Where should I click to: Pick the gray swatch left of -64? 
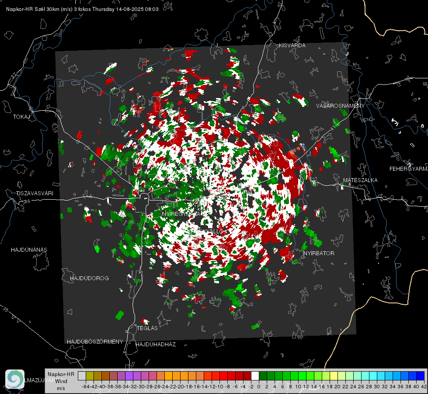pyautogui.click(x=82, y=376)
